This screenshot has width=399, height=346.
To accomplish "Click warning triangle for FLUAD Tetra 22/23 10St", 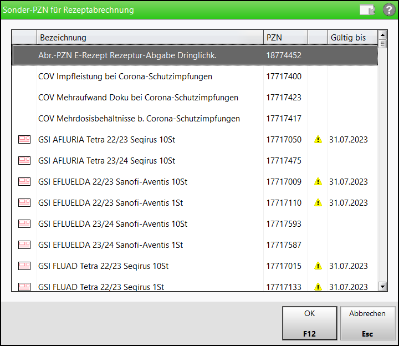I will pos(318,266).
